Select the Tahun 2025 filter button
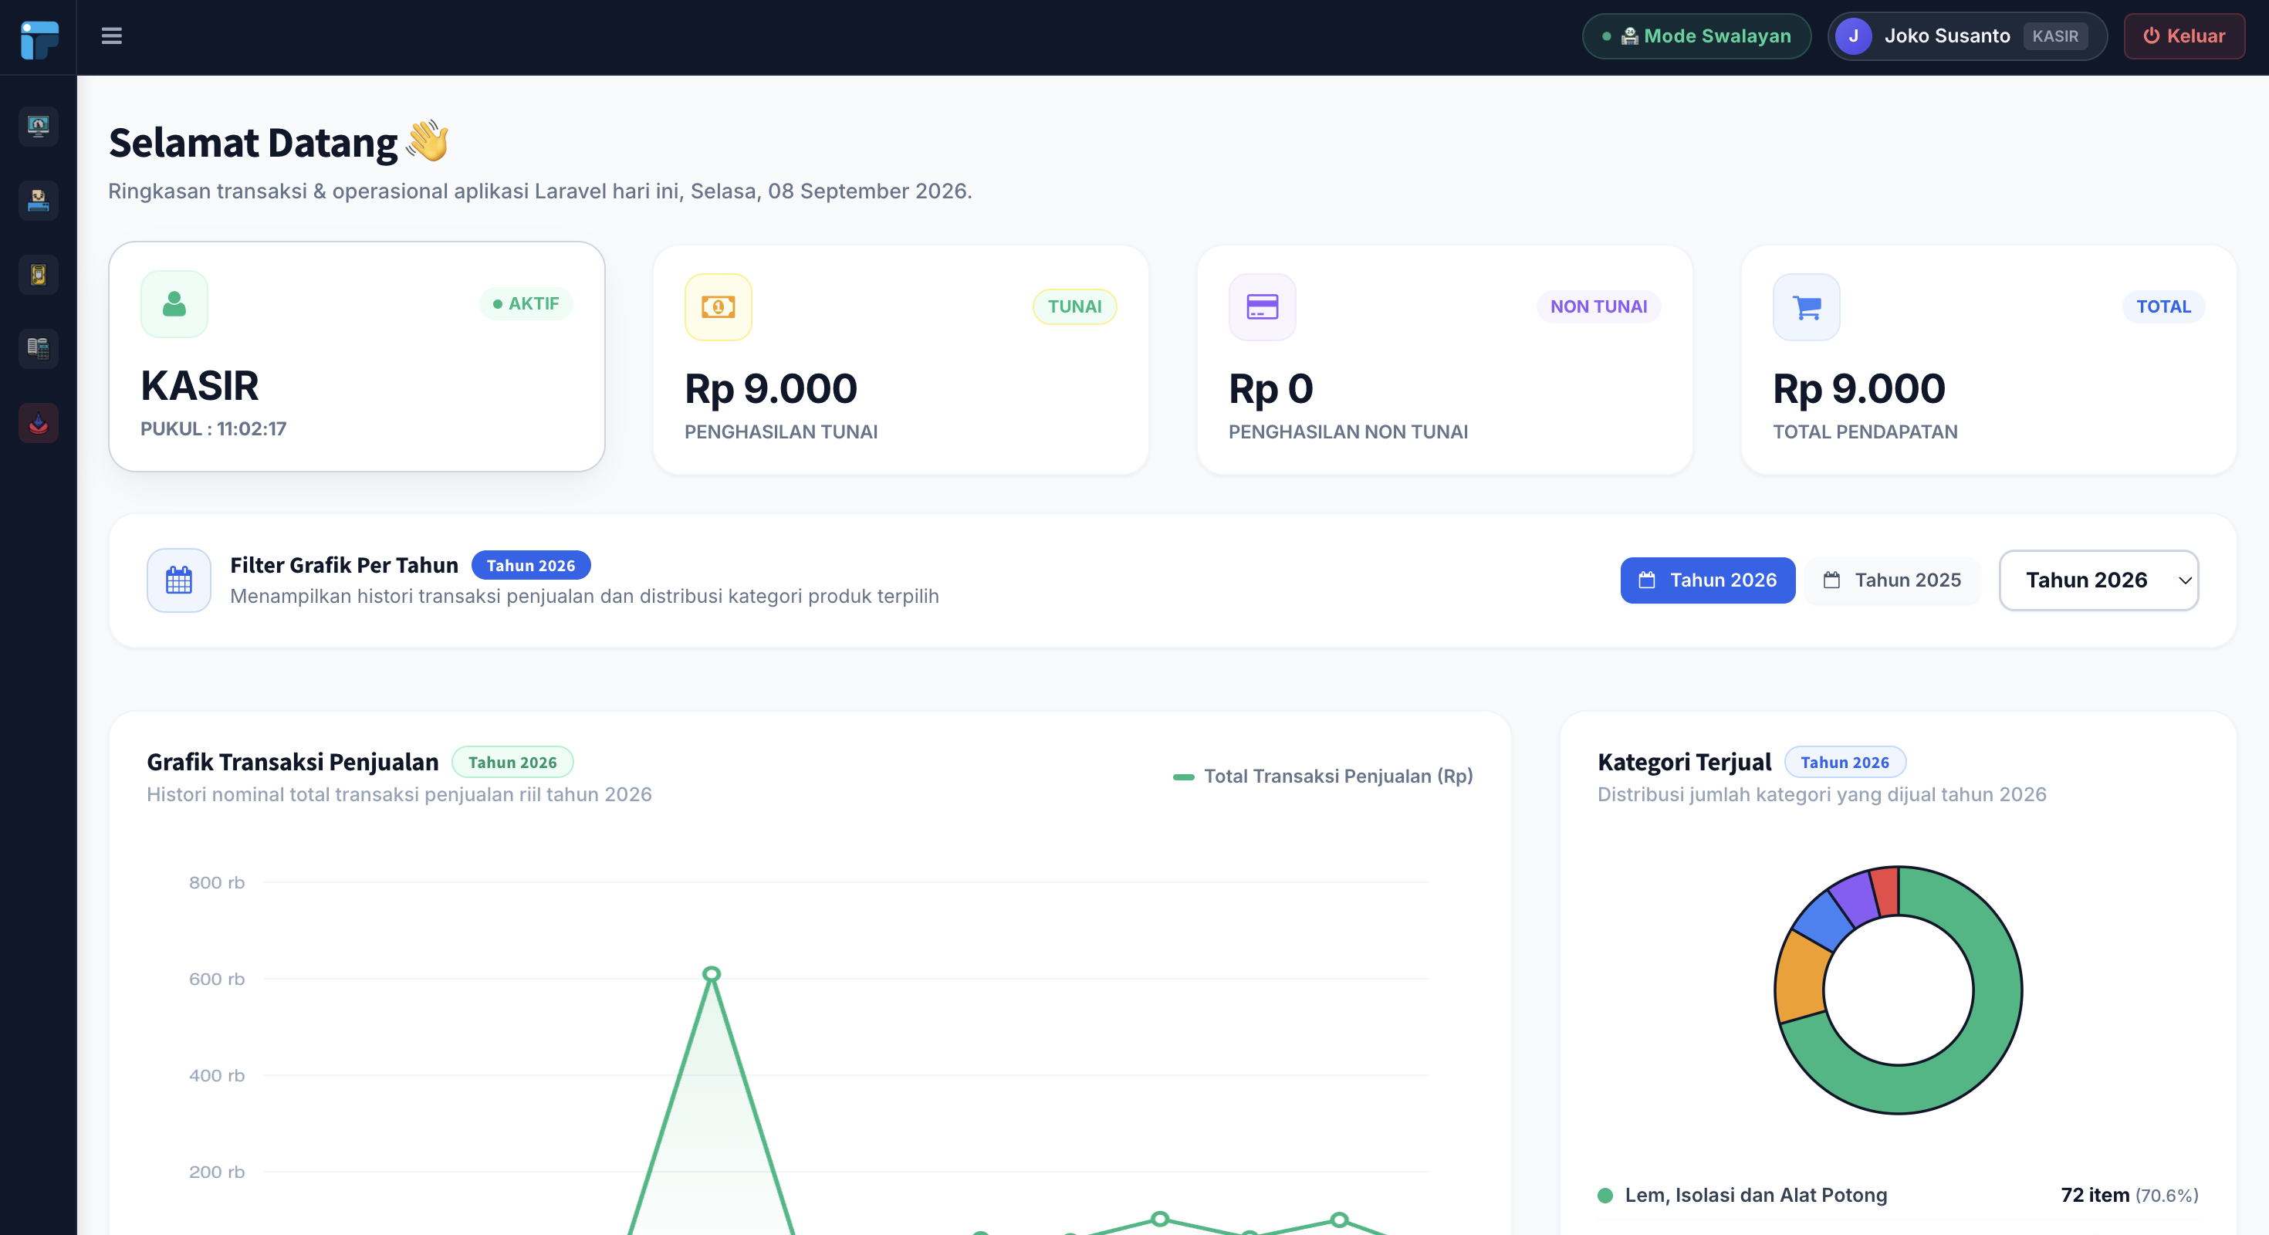The height and width of the screenshot is (1235, 2269). [1892, 580]
